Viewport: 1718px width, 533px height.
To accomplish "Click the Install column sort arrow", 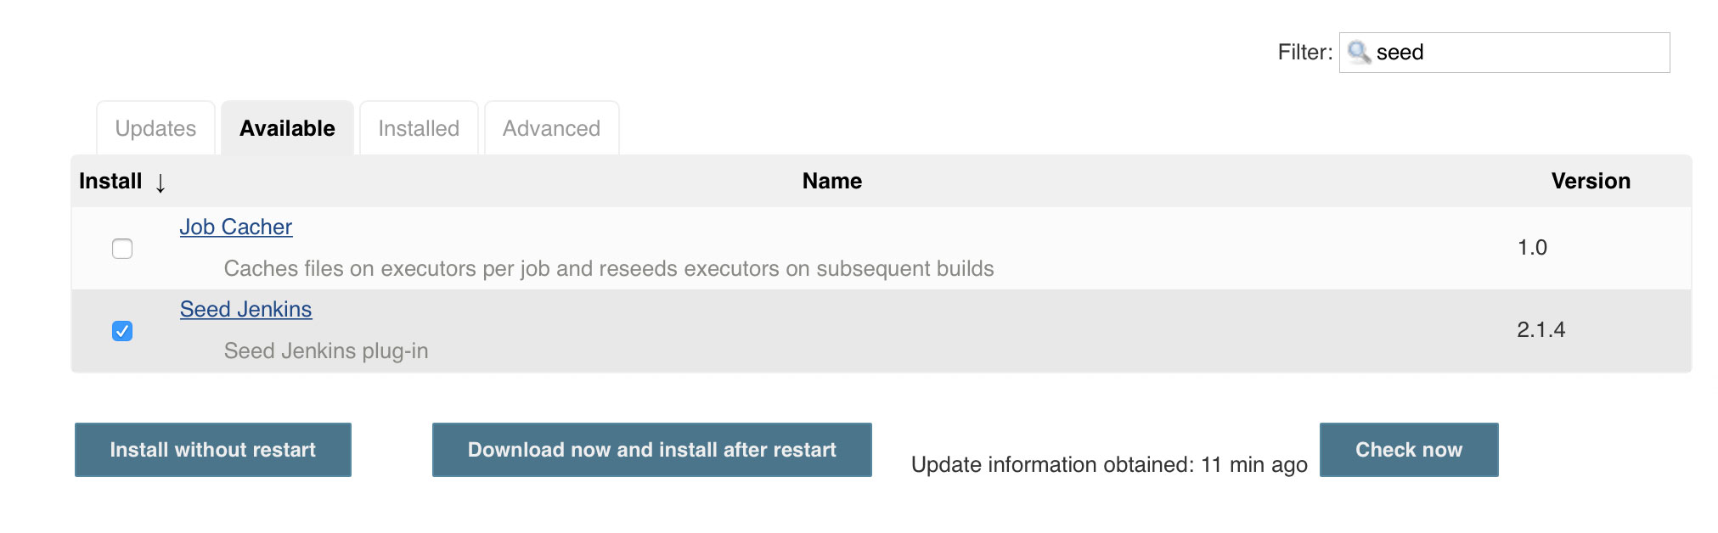I will 161,182.
